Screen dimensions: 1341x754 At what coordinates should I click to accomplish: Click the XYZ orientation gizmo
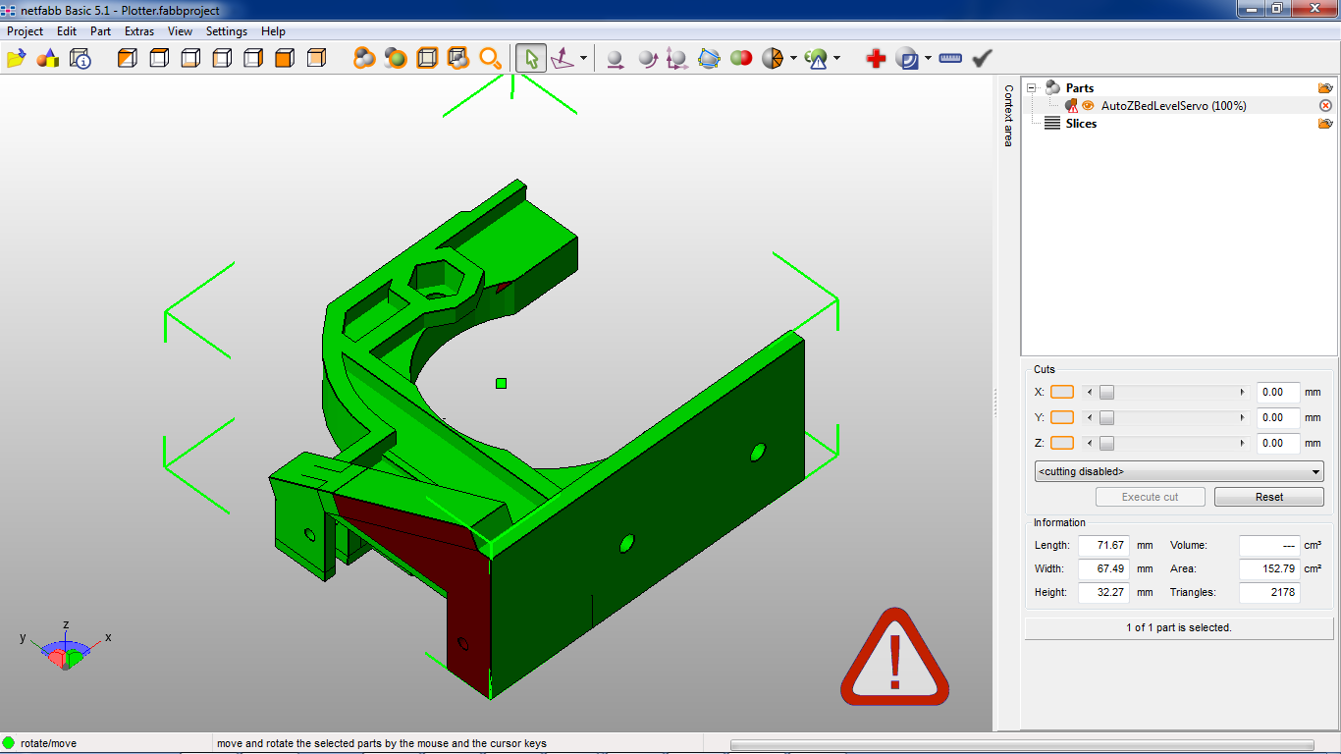[65, 646]
